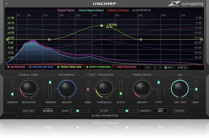
Task: Toggle the LIMIT button
Action: [160, 111]
